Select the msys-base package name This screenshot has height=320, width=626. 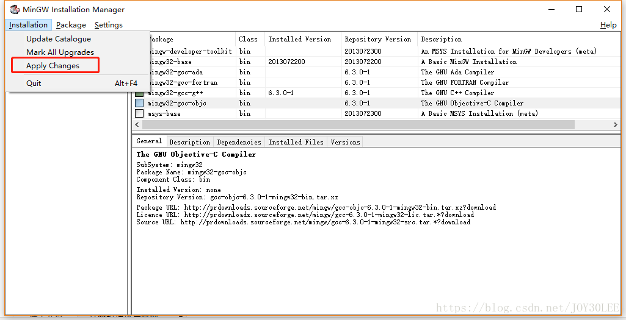[x=164, y=113]
